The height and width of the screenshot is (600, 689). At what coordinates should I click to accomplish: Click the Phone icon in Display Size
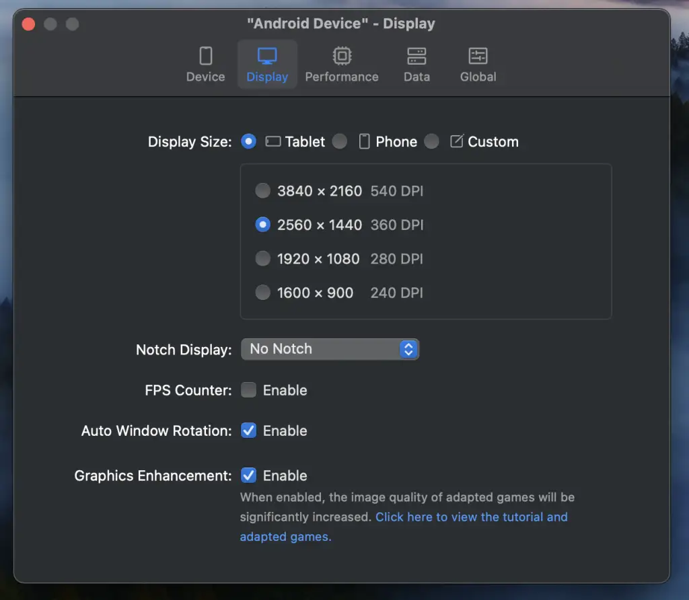click(x=364, y=142)
